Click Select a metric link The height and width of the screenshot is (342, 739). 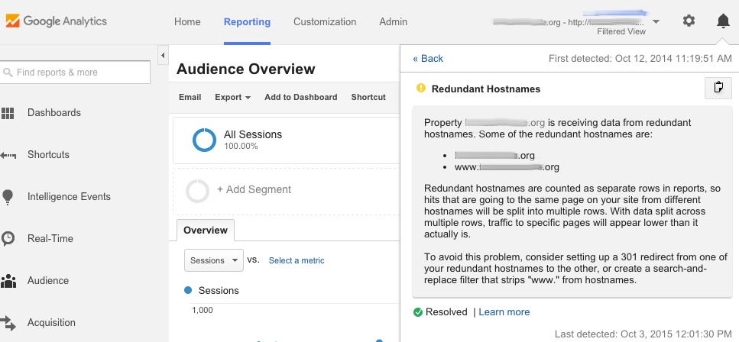click(x=297, y=260)
